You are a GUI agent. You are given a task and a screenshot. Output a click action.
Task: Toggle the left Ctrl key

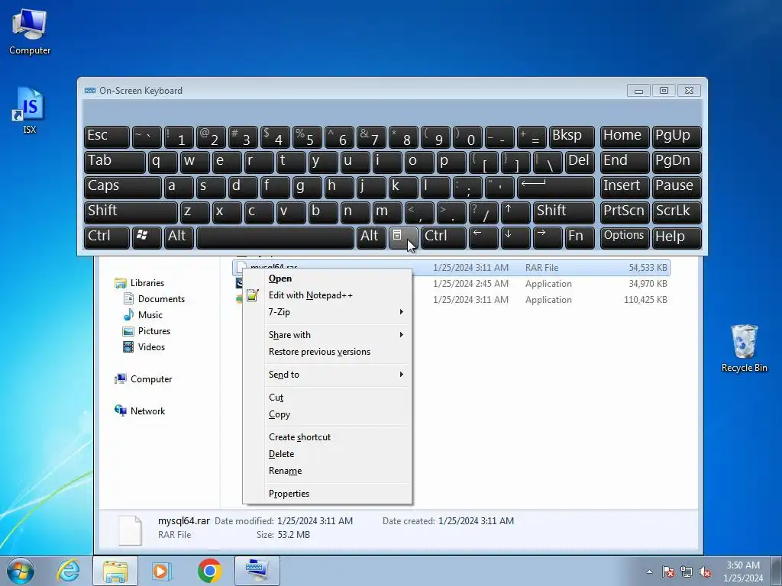point(107,237)
